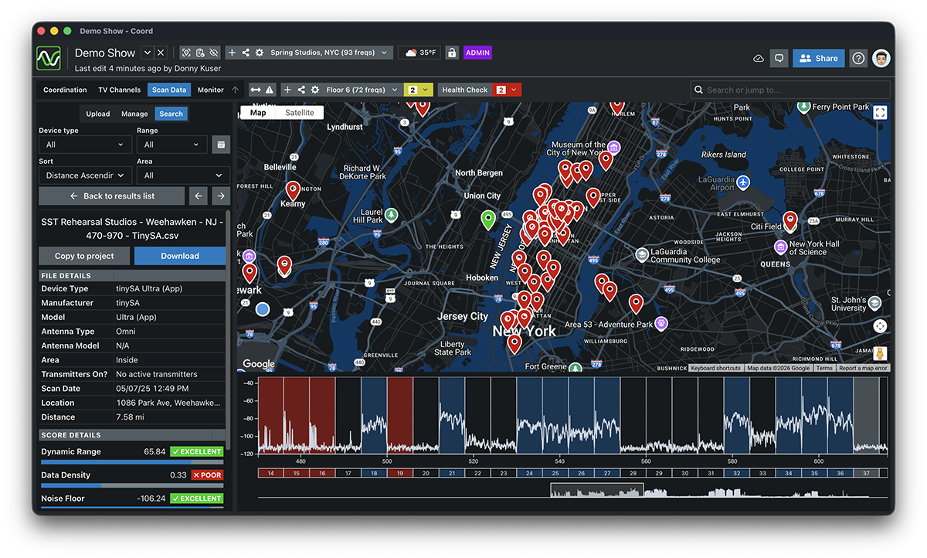Click the Download button
The image size is (927, 558).
[x=180, y=256]
